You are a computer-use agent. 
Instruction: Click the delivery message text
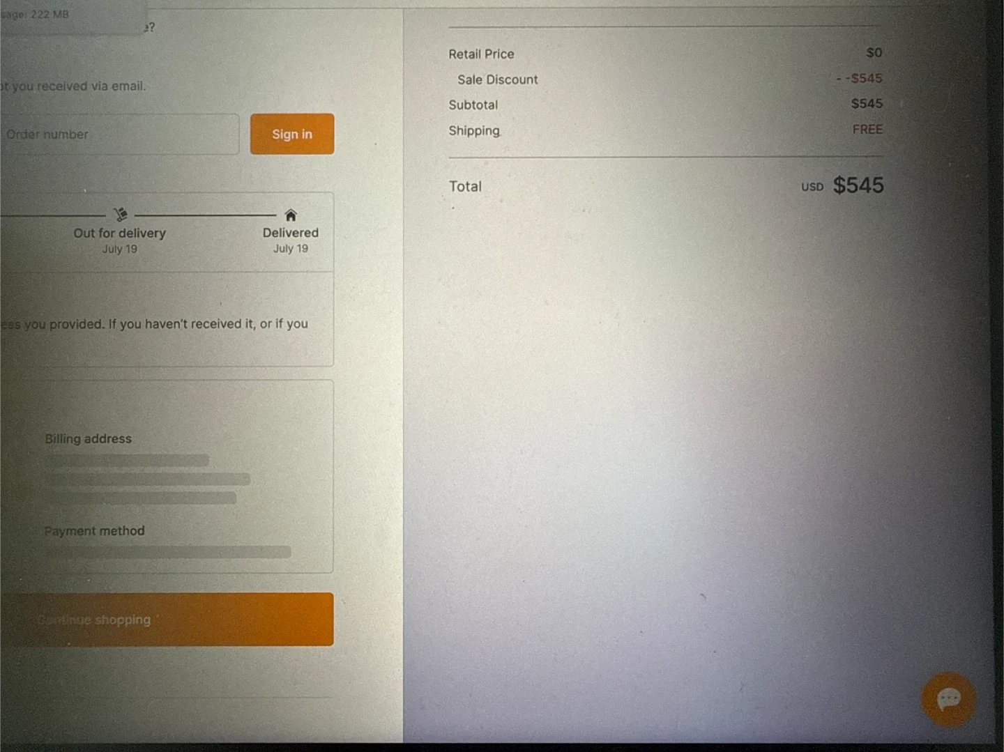(154, 324)
